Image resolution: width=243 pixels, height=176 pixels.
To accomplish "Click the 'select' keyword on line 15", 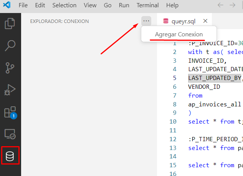I will tap(199, 165).
